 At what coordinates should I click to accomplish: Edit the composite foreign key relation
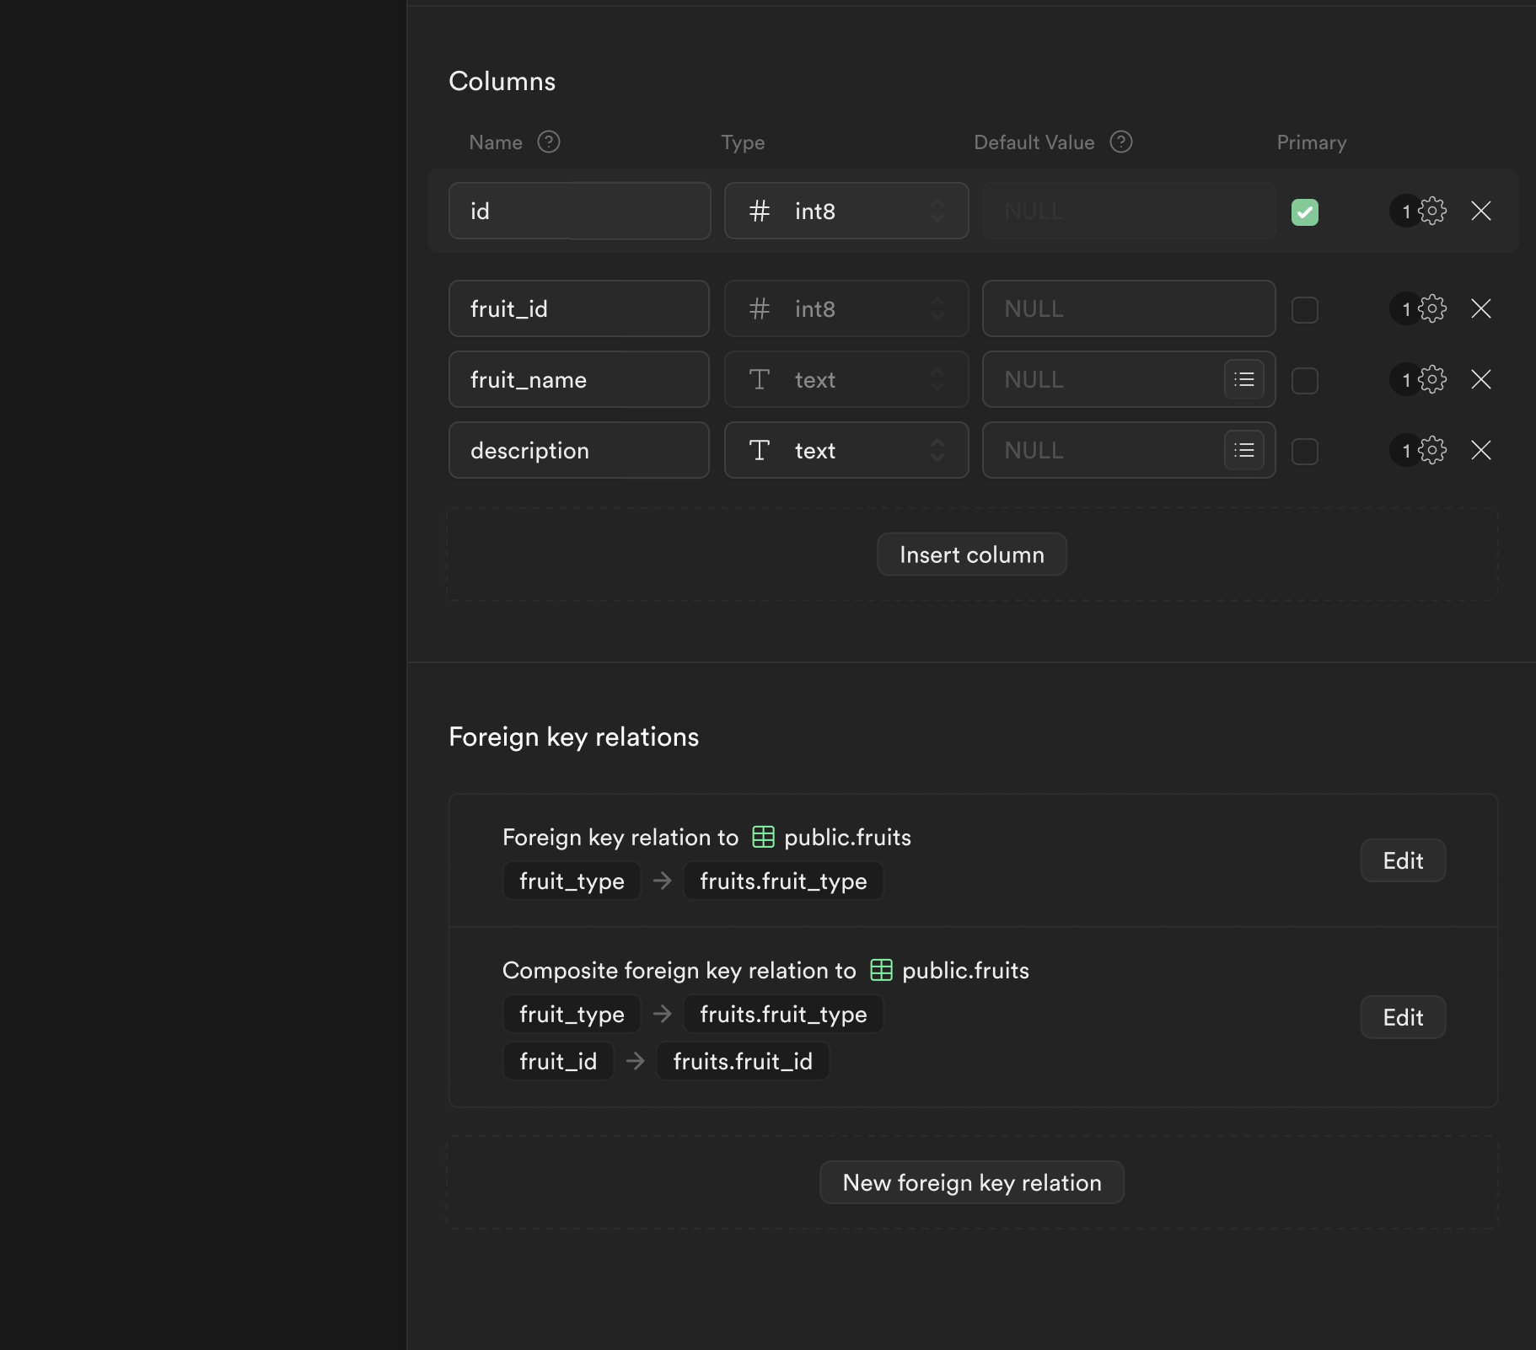click(1402, 1017)
